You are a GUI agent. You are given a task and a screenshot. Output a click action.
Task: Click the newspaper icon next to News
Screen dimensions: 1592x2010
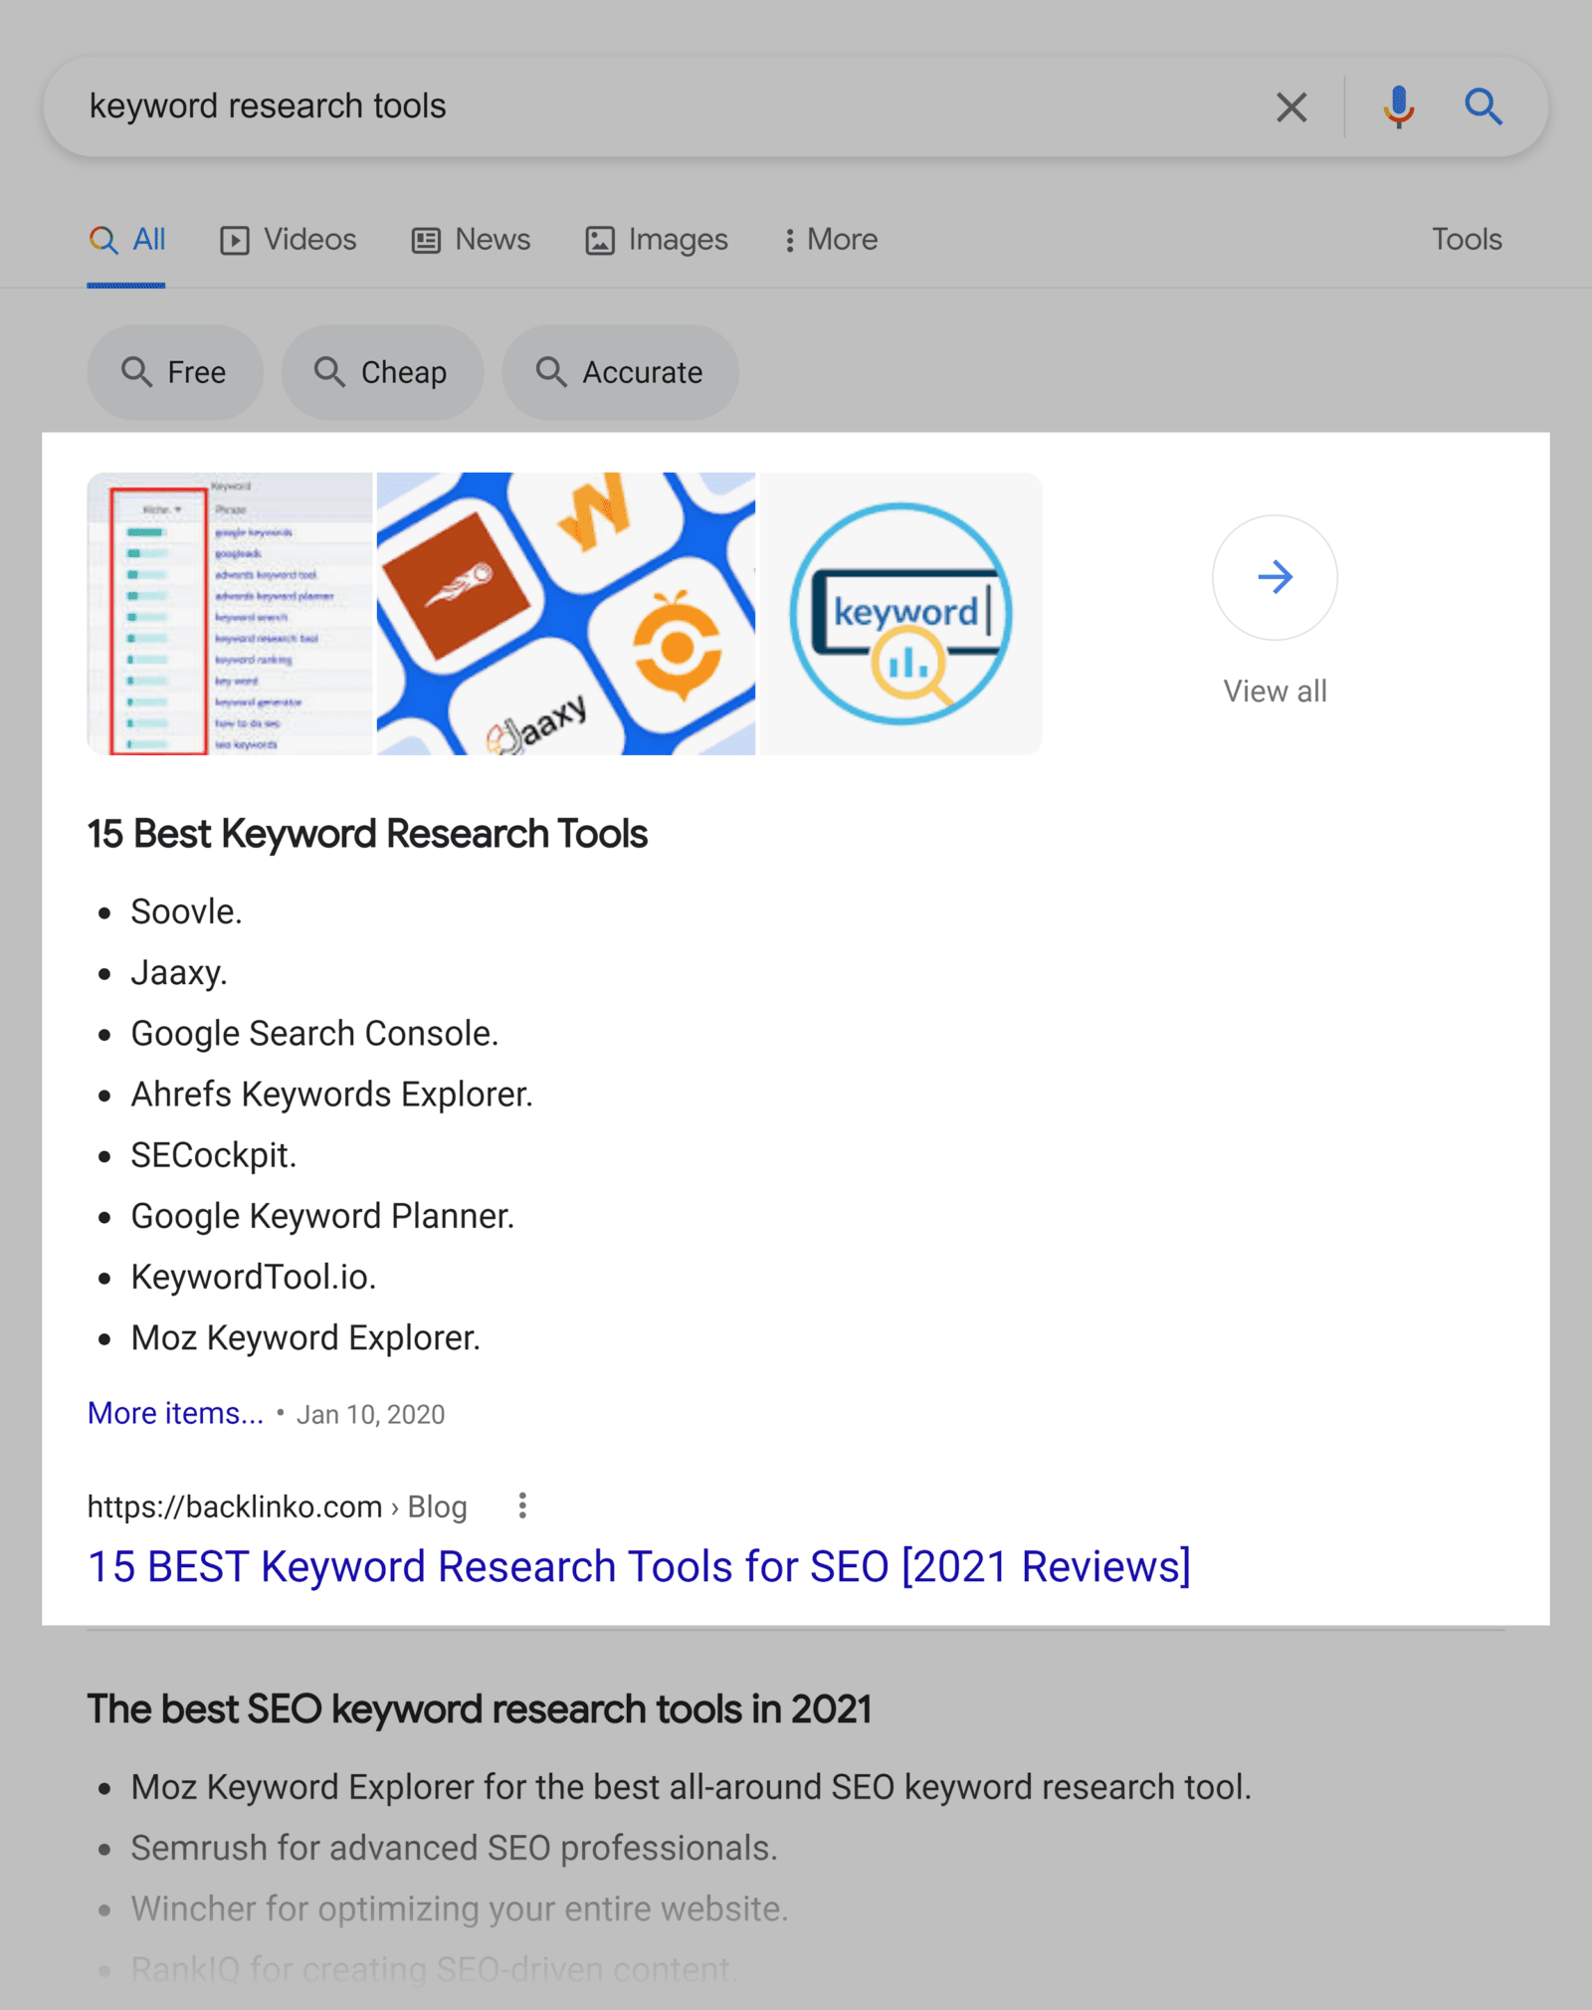tap(424, 239)
